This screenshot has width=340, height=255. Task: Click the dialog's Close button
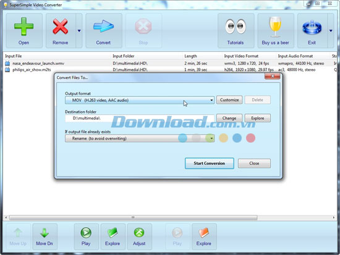(x=254, y=164)
